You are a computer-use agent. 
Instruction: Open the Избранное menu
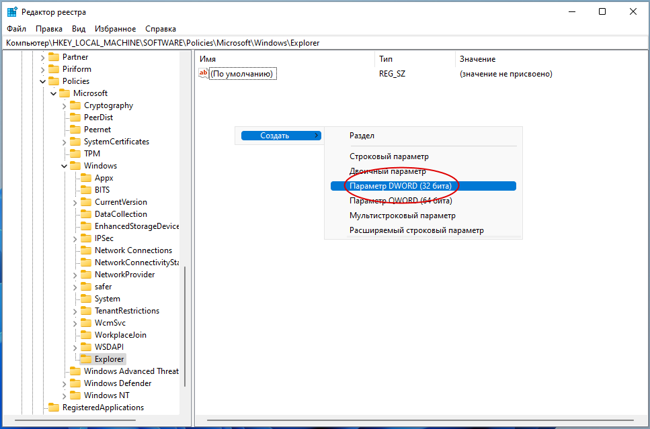pyautogui.click(x=115, y=29)
